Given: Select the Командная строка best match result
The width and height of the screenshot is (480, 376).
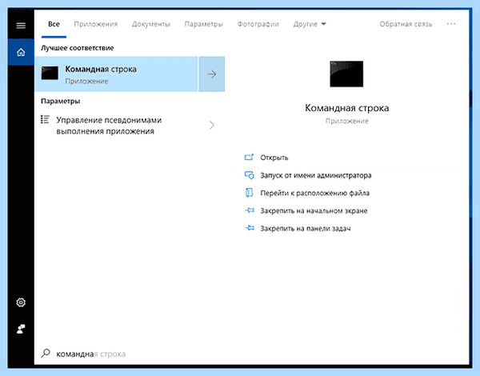Looking at the screenshot, I should 116,74.
